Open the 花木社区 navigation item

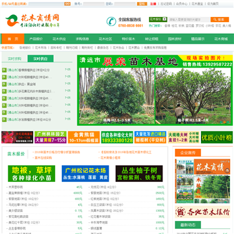pyautogui.click(x=105, y=39)
